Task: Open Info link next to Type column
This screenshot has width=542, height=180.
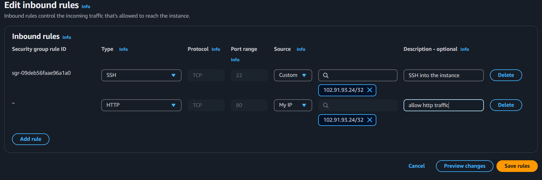Action: pyautogui.click(x=123, y=49)
